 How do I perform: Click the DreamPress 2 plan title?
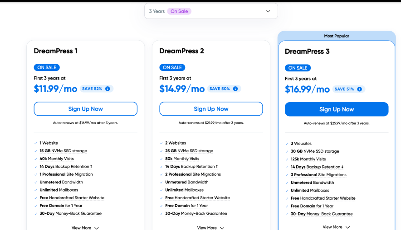point(181,51)
